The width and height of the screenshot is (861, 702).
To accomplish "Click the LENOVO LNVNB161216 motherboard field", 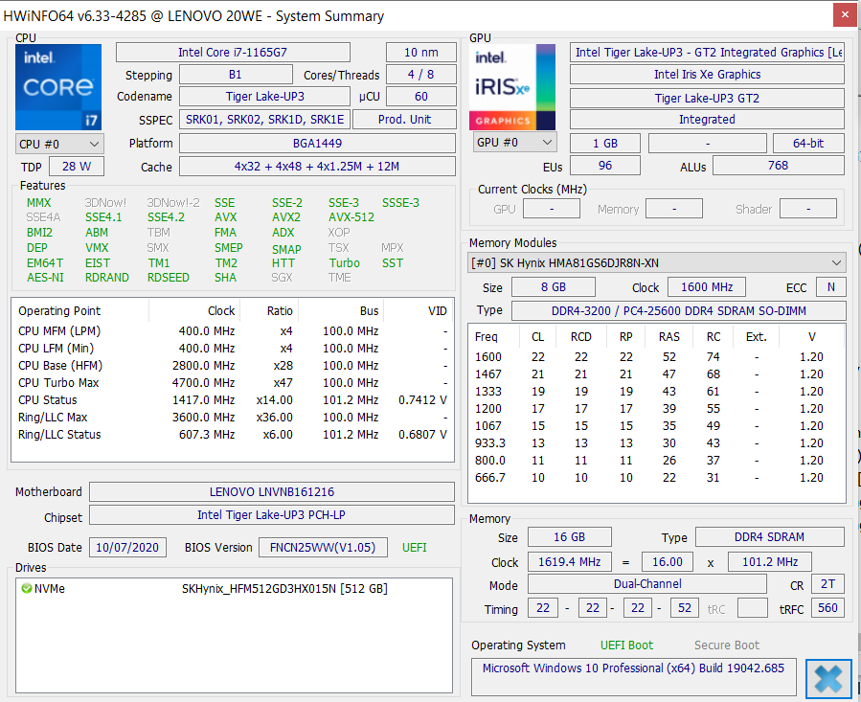I will [271, 492].
